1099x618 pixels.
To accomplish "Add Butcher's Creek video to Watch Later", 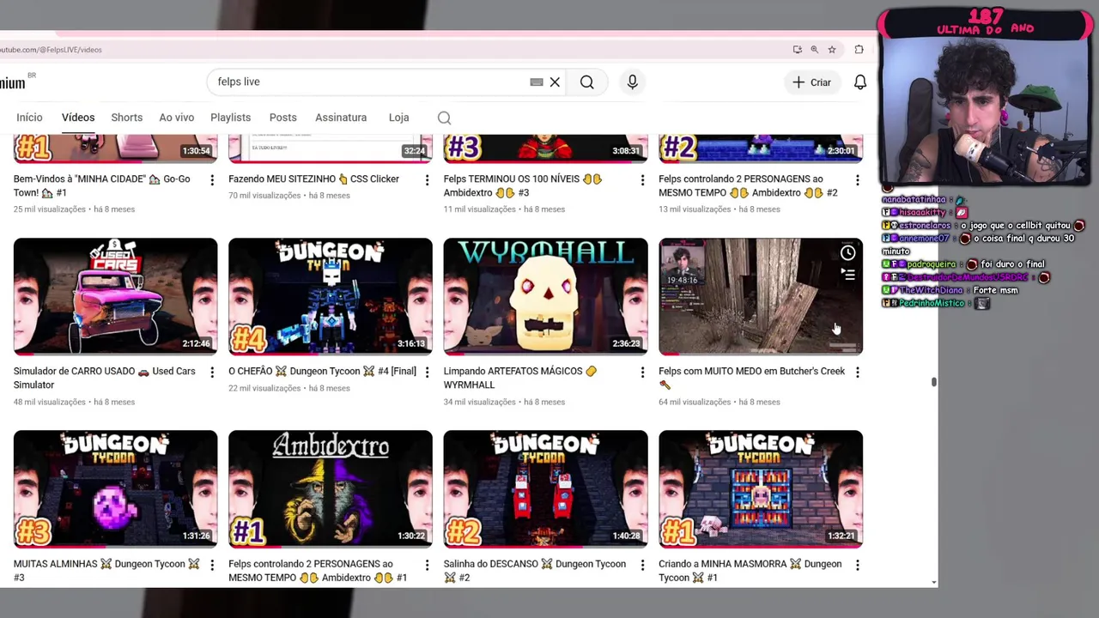I will point(847,253).
